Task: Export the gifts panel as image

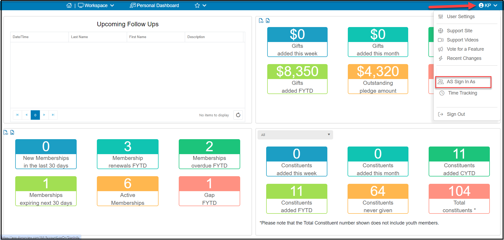Action: (268, 20)
